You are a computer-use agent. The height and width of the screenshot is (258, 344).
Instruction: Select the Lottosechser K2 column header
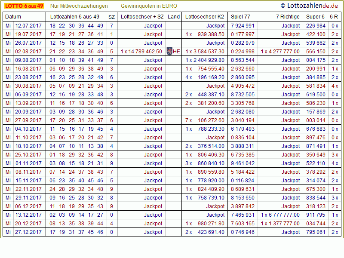[x=205, y=17]
